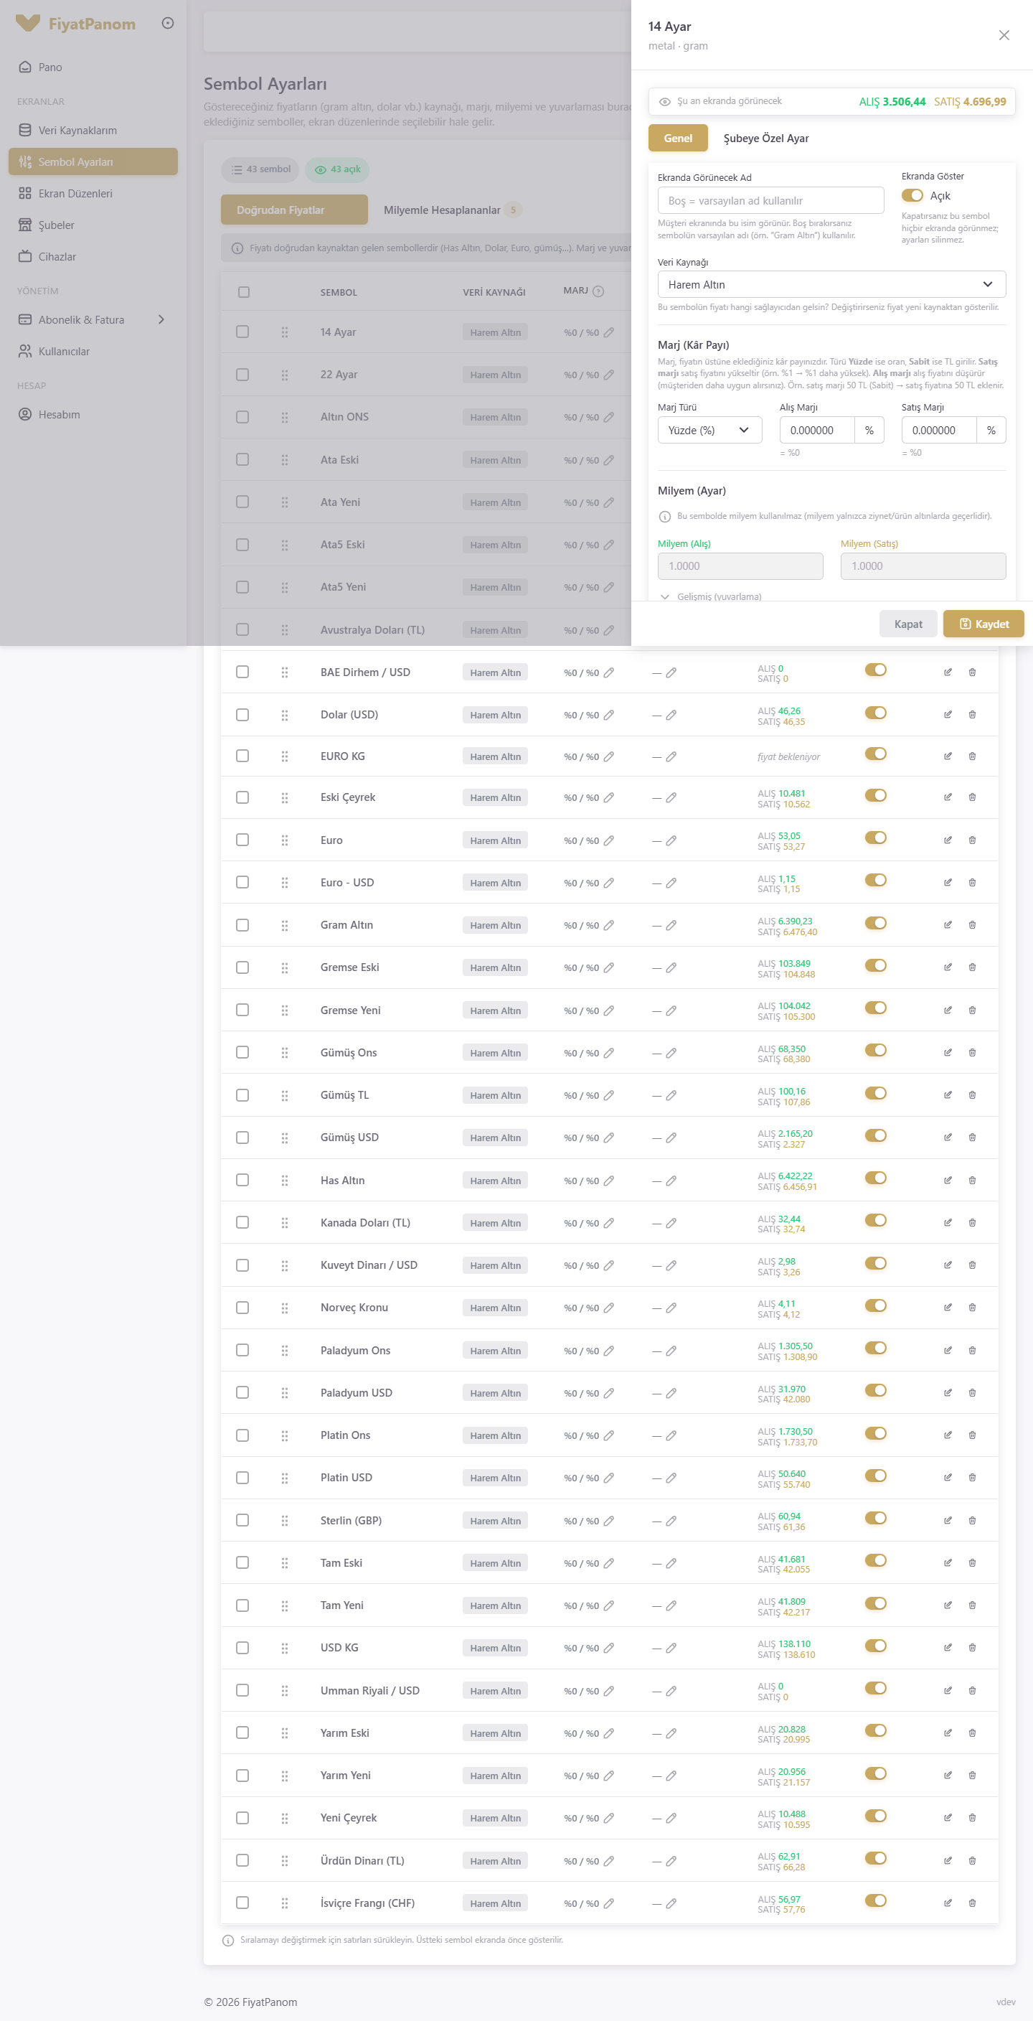The image size is (1033, 2021).
Task: Delete the Gram Altın symbol
Action: (972, 925)
